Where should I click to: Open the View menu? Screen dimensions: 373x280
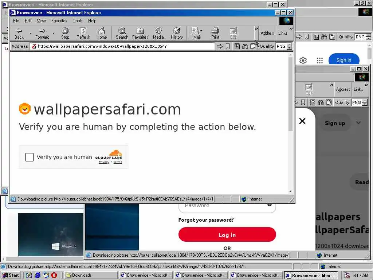pyautogui.click(x=41, y=21)
